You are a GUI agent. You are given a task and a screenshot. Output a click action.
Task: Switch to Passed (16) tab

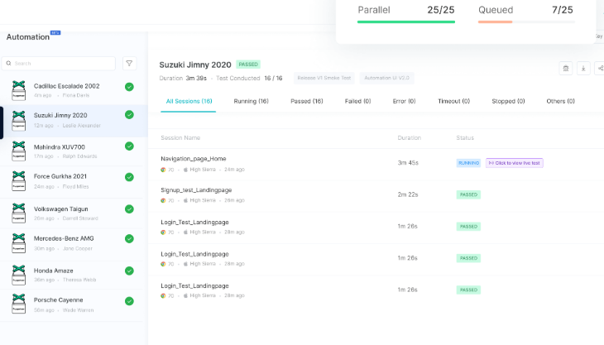(307, 101)
